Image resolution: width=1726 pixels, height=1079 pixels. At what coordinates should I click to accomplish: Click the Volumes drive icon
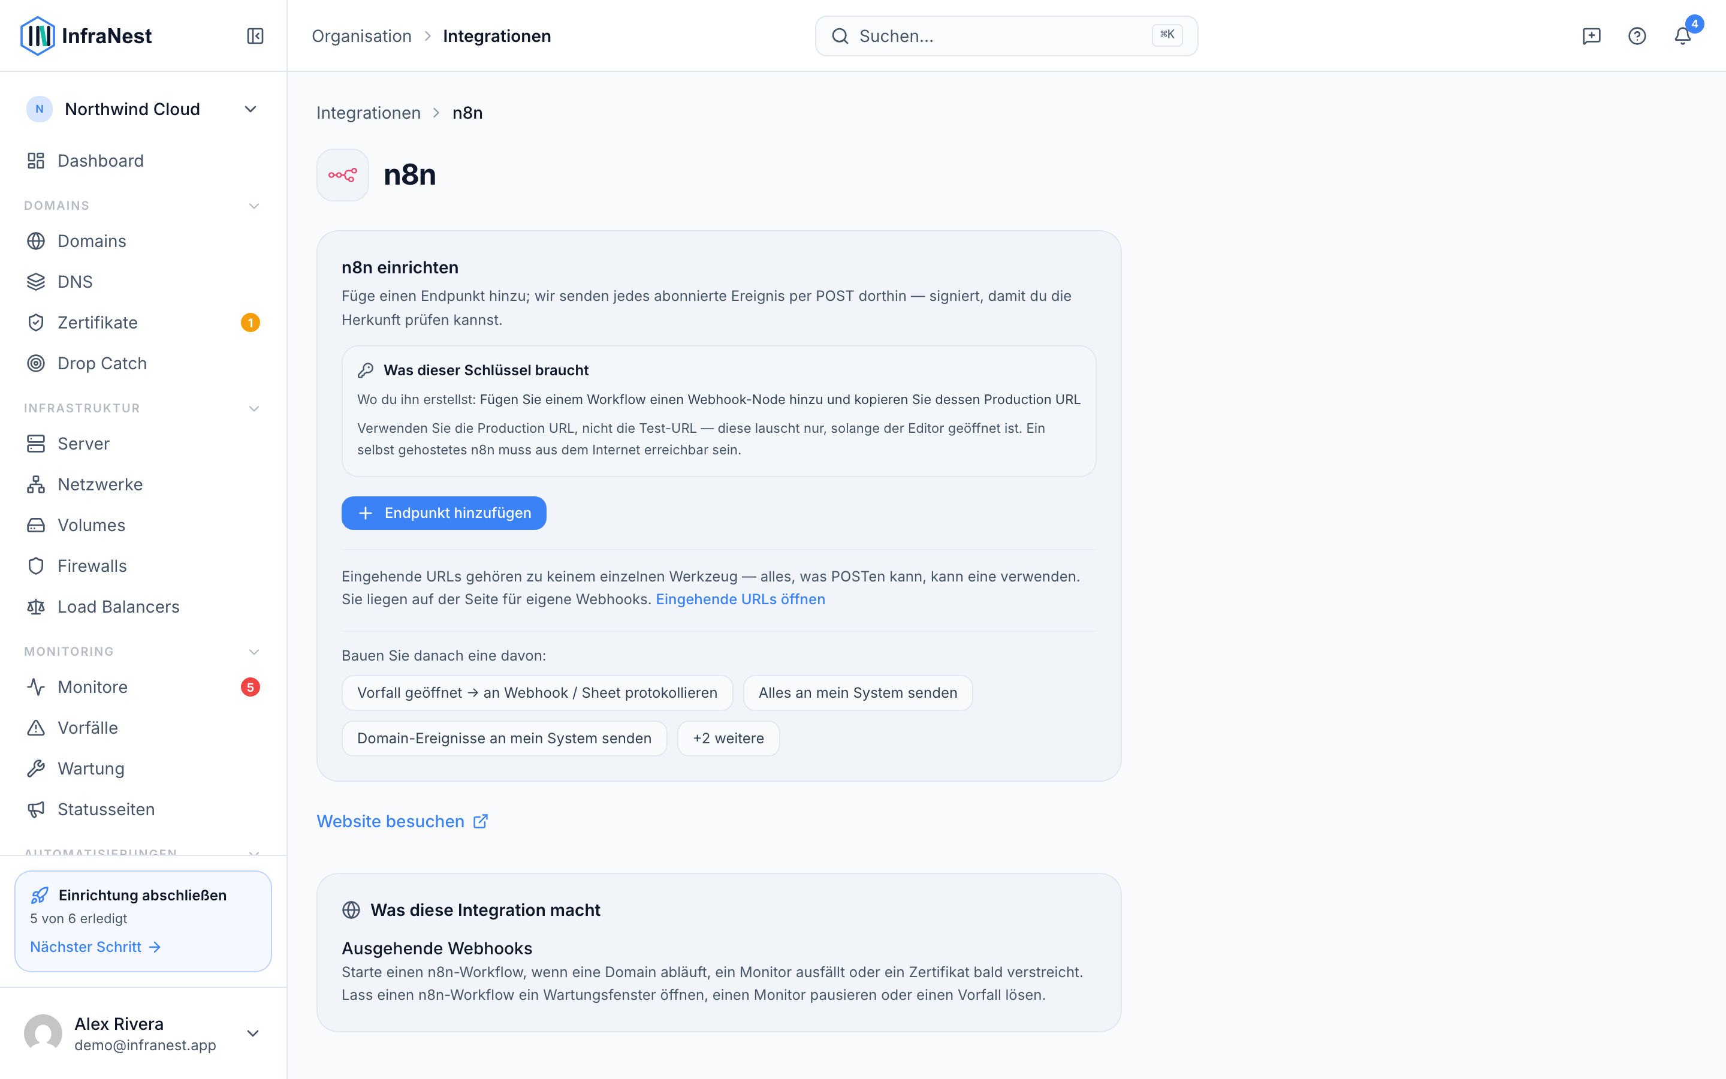pyautogui.click(x=36, y=525)
